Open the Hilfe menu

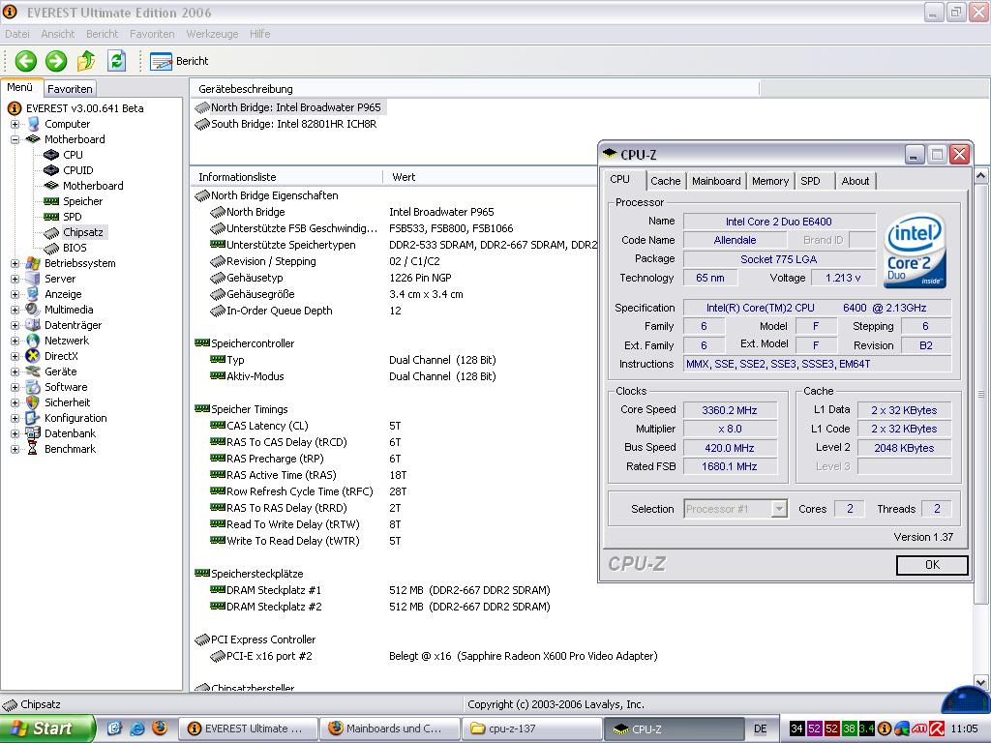259,34
